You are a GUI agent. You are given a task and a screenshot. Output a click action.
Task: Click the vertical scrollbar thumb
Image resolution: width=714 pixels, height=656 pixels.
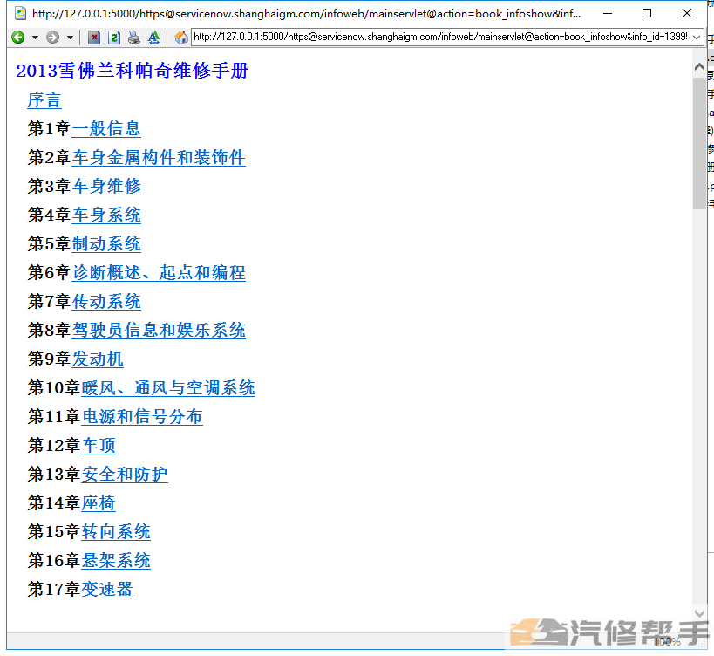[x=699, y=143]
